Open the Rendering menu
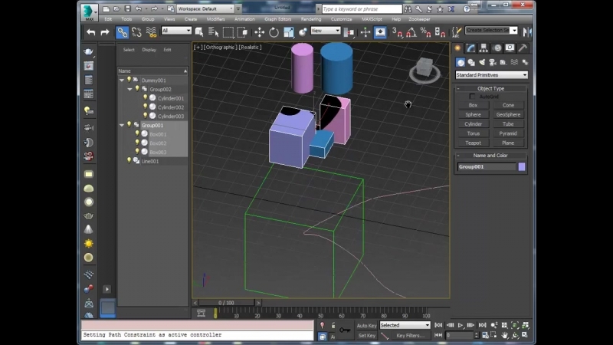The width and height of the screenshot is (613, 345). (311, 19)
